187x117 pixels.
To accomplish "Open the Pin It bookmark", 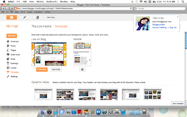I will (x=23, y=12).
